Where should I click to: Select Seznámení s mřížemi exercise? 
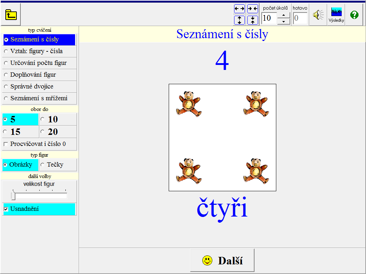39,98
